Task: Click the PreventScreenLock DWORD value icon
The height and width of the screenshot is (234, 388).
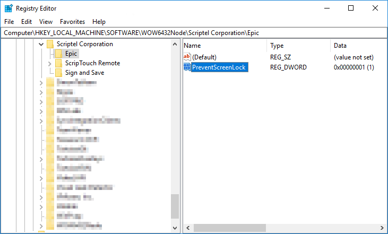Action: pyautogui.click(x=187, y=67)
